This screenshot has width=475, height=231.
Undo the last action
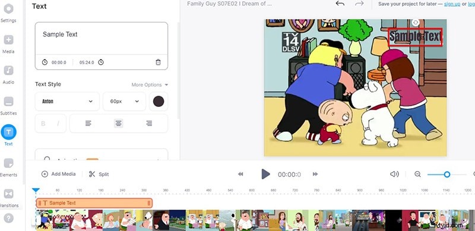tap(340, 4)
